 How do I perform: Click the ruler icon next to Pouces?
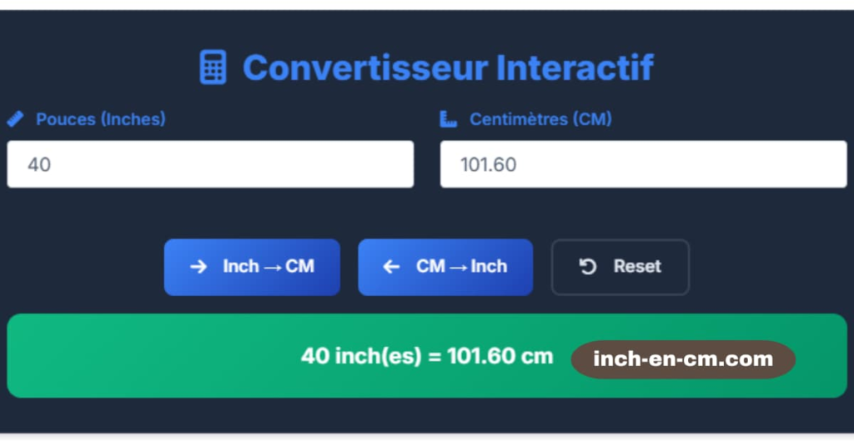coord(15,118)
